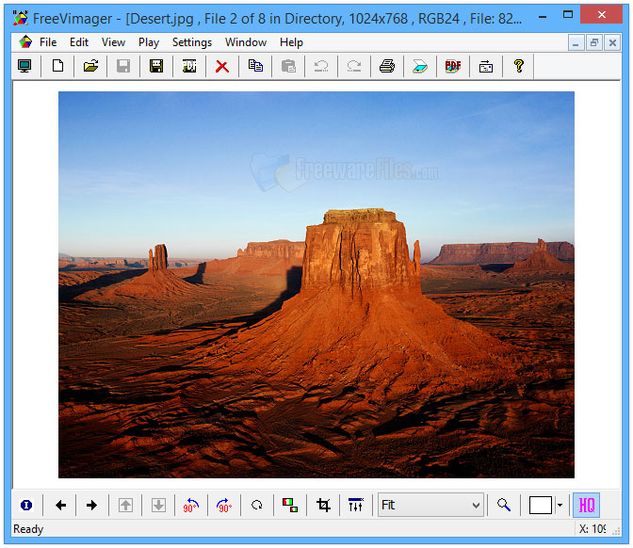This screenshot has width=633, height=548.
Task: Click the grayed-out down arrow button
Action: (158, 505)
